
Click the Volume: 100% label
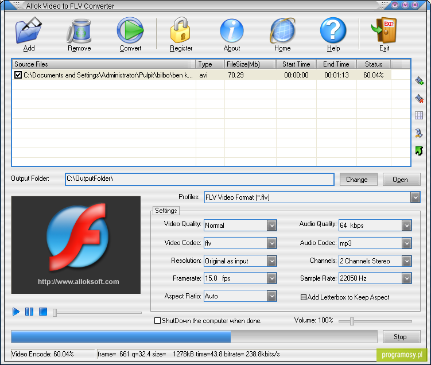click(313, 320)
